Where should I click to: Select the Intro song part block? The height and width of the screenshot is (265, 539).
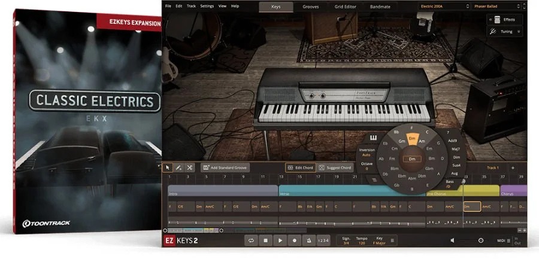[223, 191]
